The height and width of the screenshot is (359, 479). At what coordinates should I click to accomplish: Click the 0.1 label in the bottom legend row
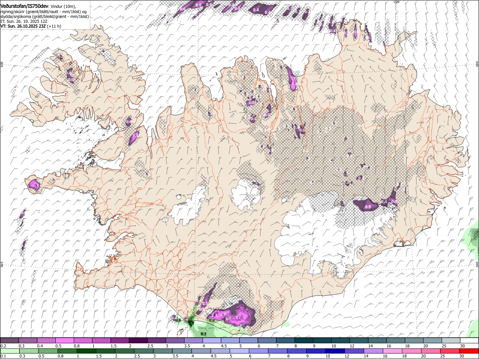click(3, 356)
